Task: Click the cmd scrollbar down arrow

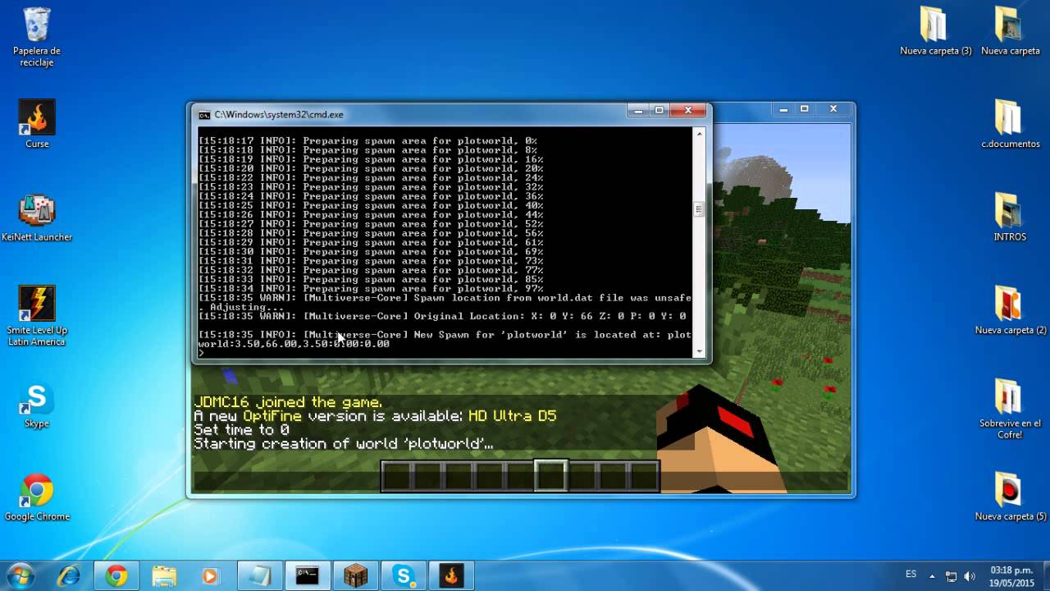Action: point(699,350)
